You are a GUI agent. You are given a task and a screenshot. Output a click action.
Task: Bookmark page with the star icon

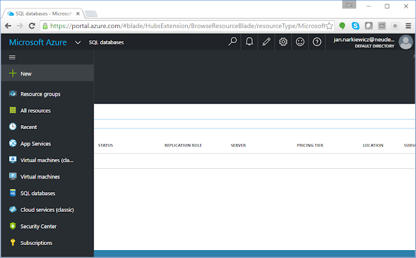(330, 26)
